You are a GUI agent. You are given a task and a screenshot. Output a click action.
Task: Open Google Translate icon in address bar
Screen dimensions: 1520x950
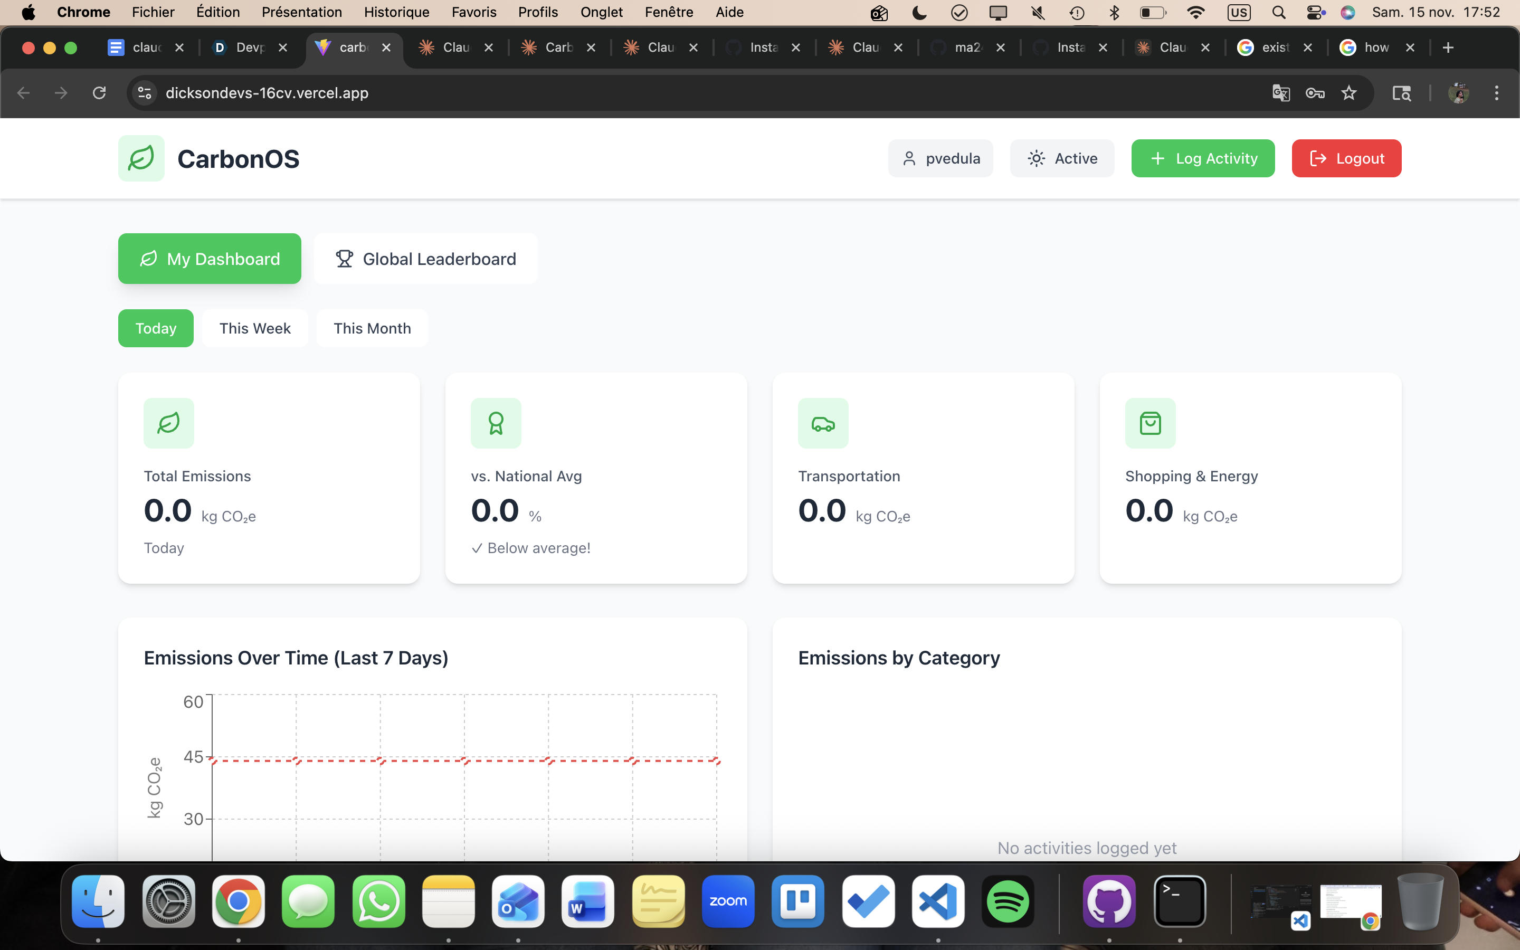tap(1281, 93)
